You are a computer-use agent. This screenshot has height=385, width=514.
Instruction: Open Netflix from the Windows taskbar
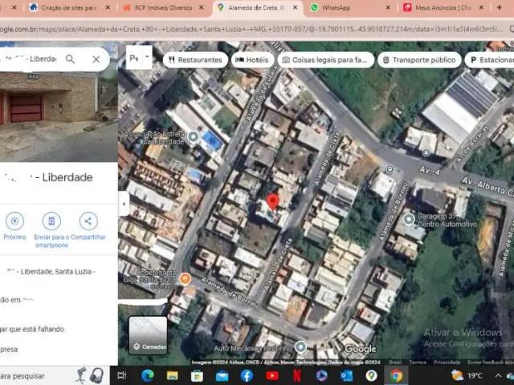click(x=296, y=375)
